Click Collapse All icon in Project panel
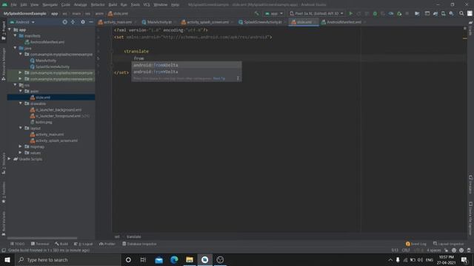Screen dimensions: 474x266 (73, 22)
